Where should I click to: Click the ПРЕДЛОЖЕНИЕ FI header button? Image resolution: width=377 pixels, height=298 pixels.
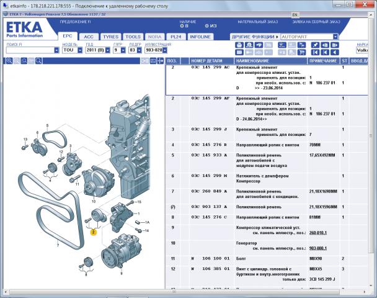point(75,22)
